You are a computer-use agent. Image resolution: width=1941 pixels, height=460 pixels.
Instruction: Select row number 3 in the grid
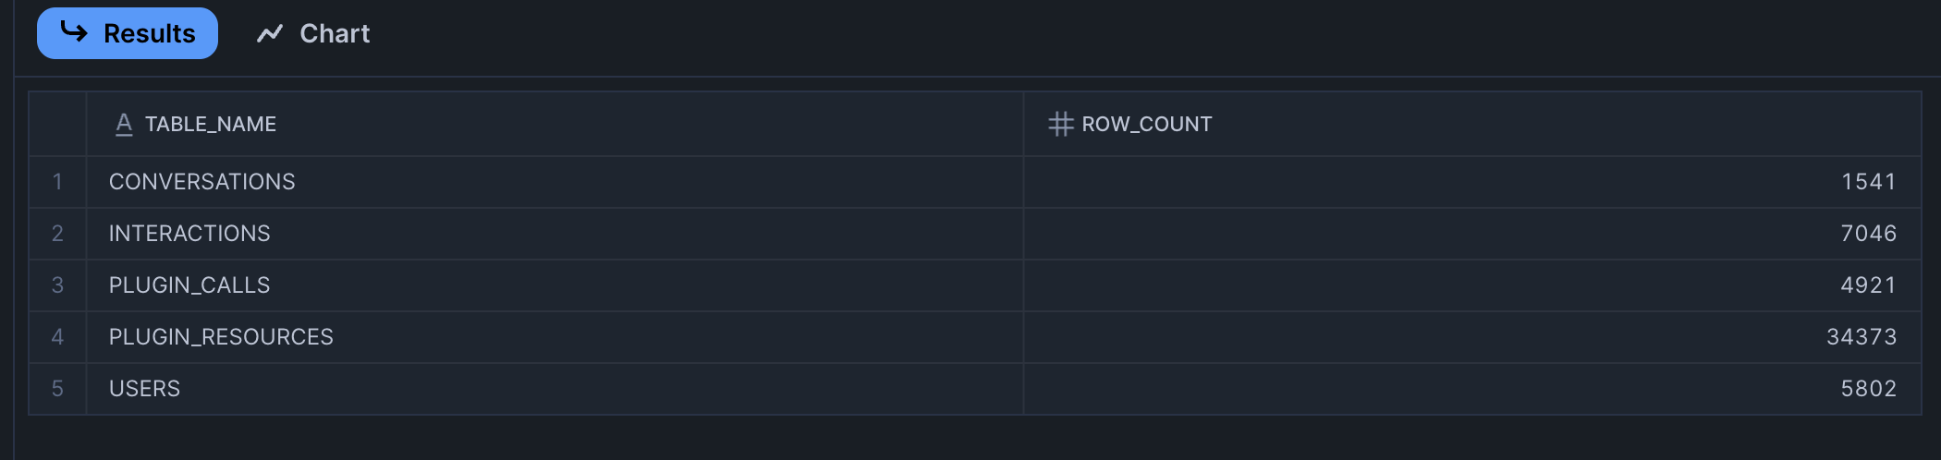pos(57,285)
